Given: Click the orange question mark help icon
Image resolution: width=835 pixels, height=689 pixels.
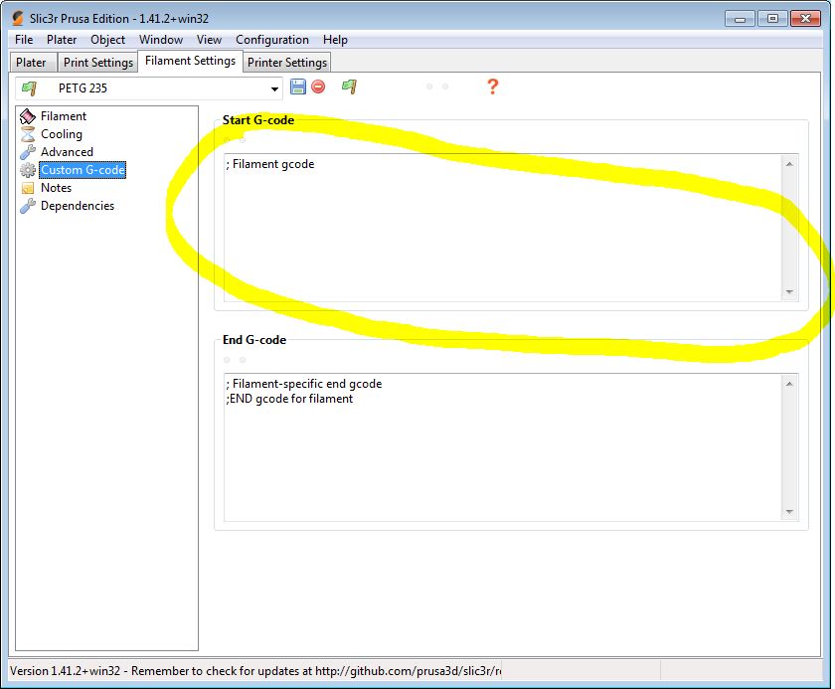Looking at the screenshot, I should coord(491,87).
